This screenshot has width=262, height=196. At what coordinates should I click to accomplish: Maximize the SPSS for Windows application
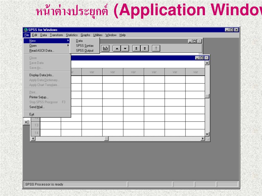click(231, 30)
